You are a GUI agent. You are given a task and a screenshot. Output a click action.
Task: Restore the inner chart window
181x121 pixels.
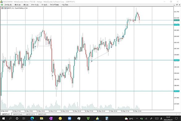(177, 5)
